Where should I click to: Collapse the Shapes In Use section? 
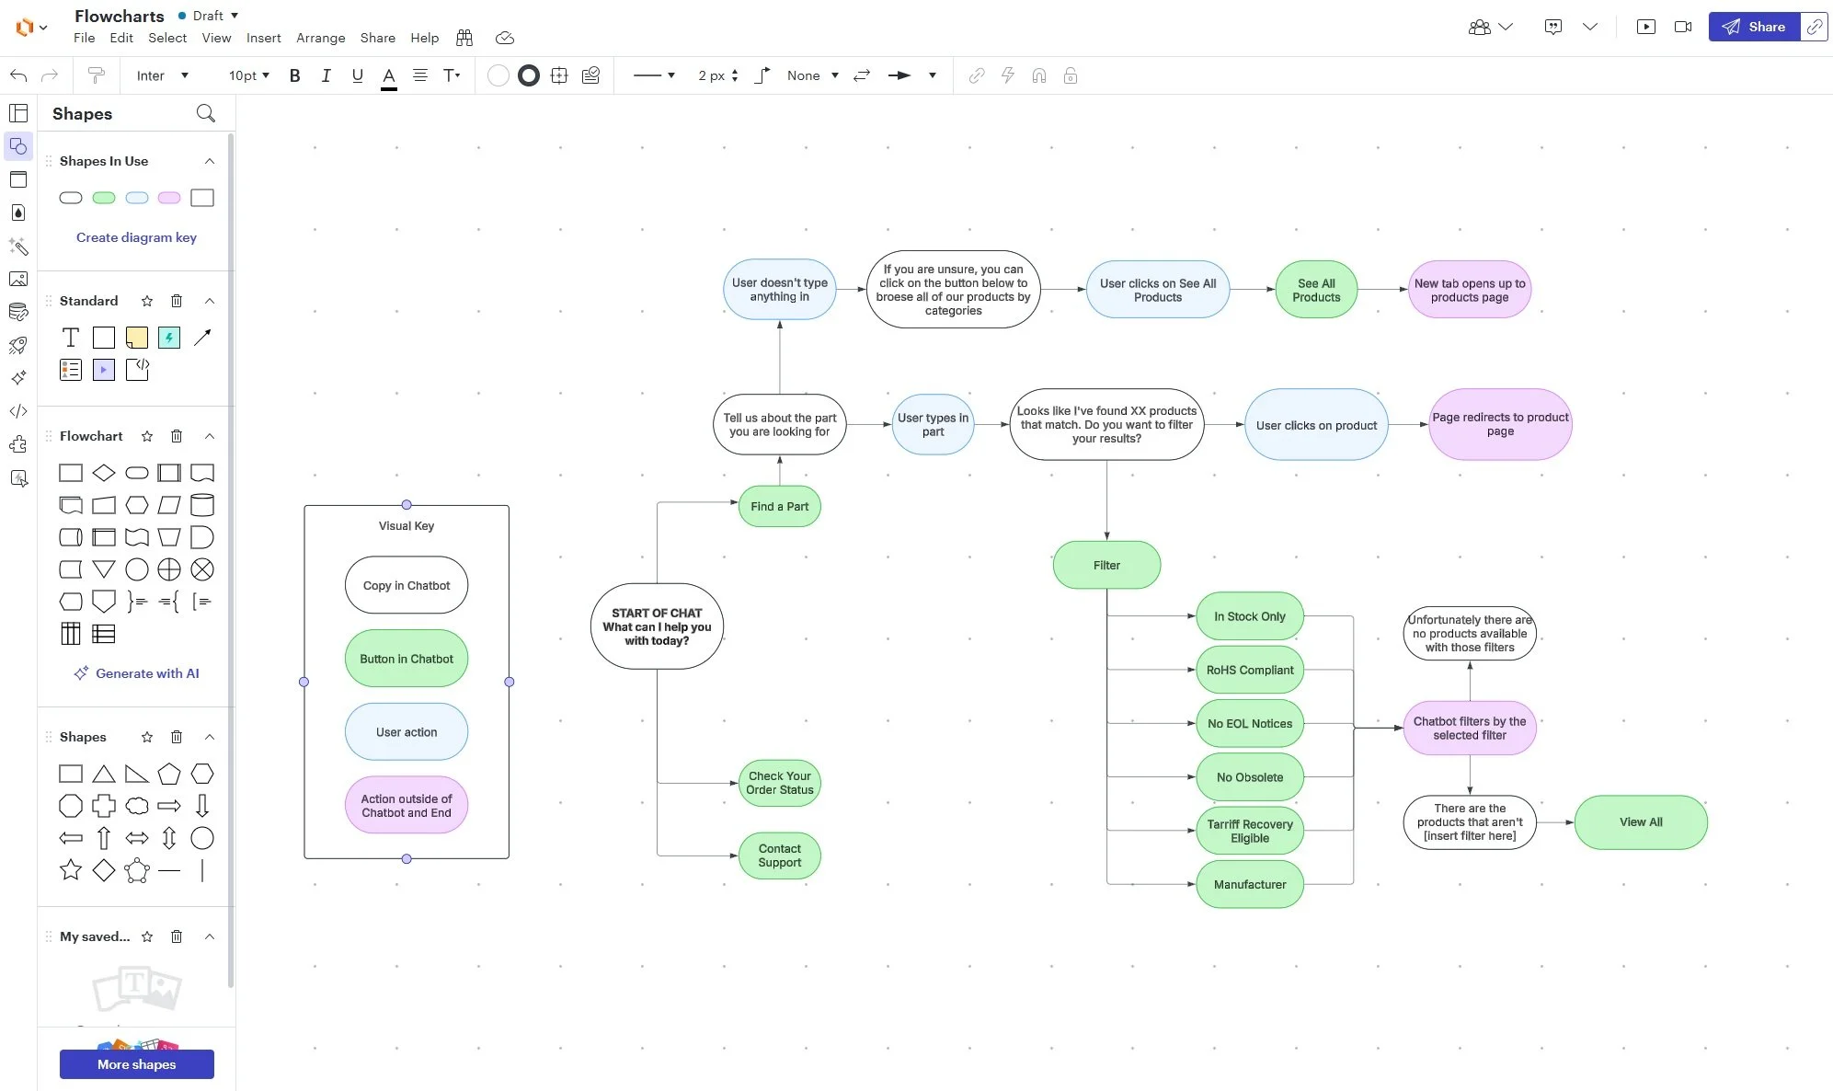210,161
